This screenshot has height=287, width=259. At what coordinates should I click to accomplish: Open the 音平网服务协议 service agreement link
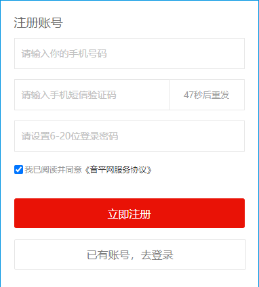[x=118, y=170]
